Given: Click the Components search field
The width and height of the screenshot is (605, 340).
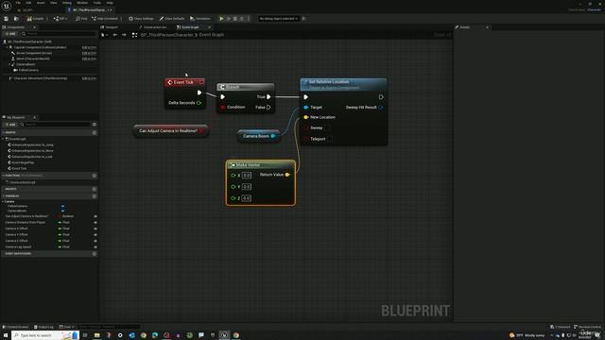Looking at the screenshot, I should coord(59,34).
